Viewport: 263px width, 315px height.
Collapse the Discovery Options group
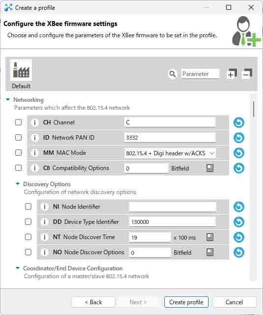pyautogui.click(x=18, y=184)
